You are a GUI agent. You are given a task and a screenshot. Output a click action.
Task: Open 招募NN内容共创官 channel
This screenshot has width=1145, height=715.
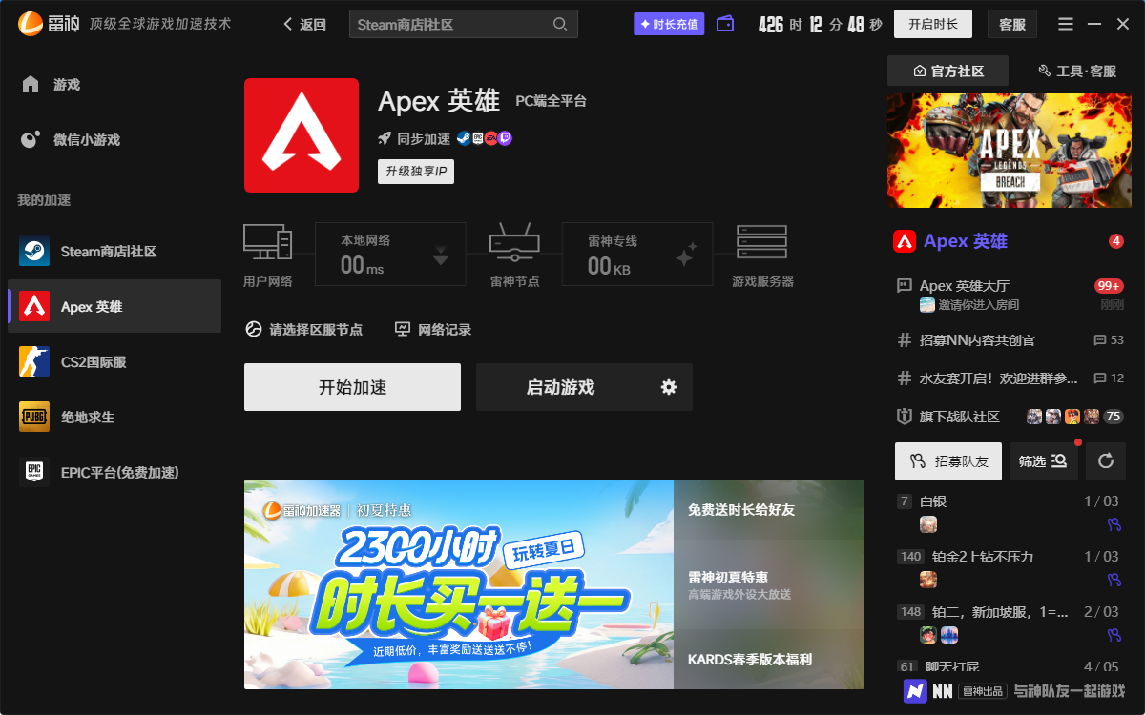pos(1010,339)
